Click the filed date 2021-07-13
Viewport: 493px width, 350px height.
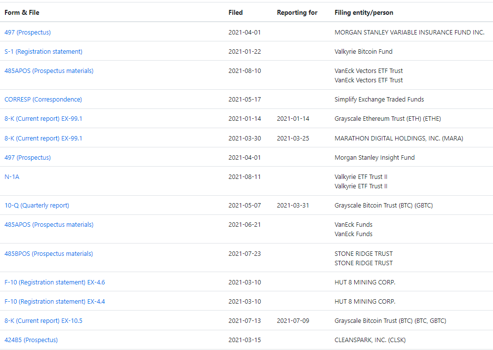(x=245, y=321)
